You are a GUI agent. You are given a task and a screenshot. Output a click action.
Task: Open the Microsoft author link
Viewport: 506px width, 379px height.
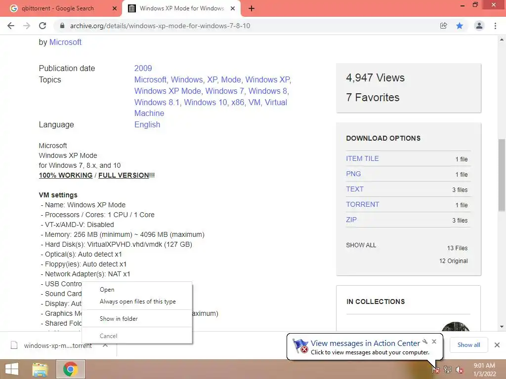pyautogui.click(x=65, y=42)
